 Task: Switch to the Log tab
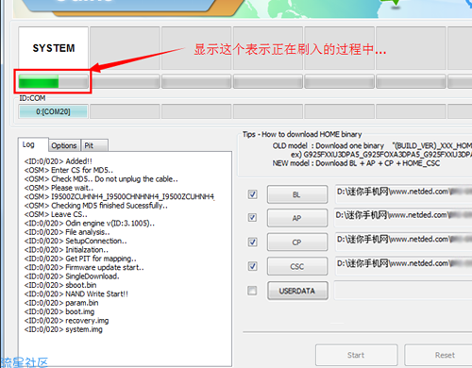point(33,144)
